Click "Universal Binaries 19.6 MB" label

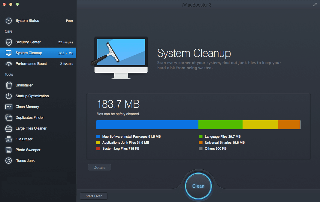[225, 142]
